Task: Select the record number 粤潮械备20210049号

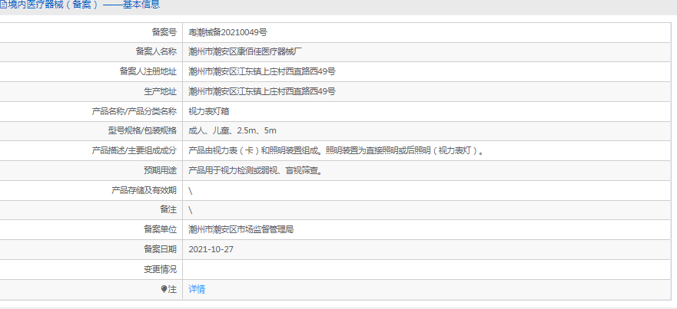Action: pos(227,32)
